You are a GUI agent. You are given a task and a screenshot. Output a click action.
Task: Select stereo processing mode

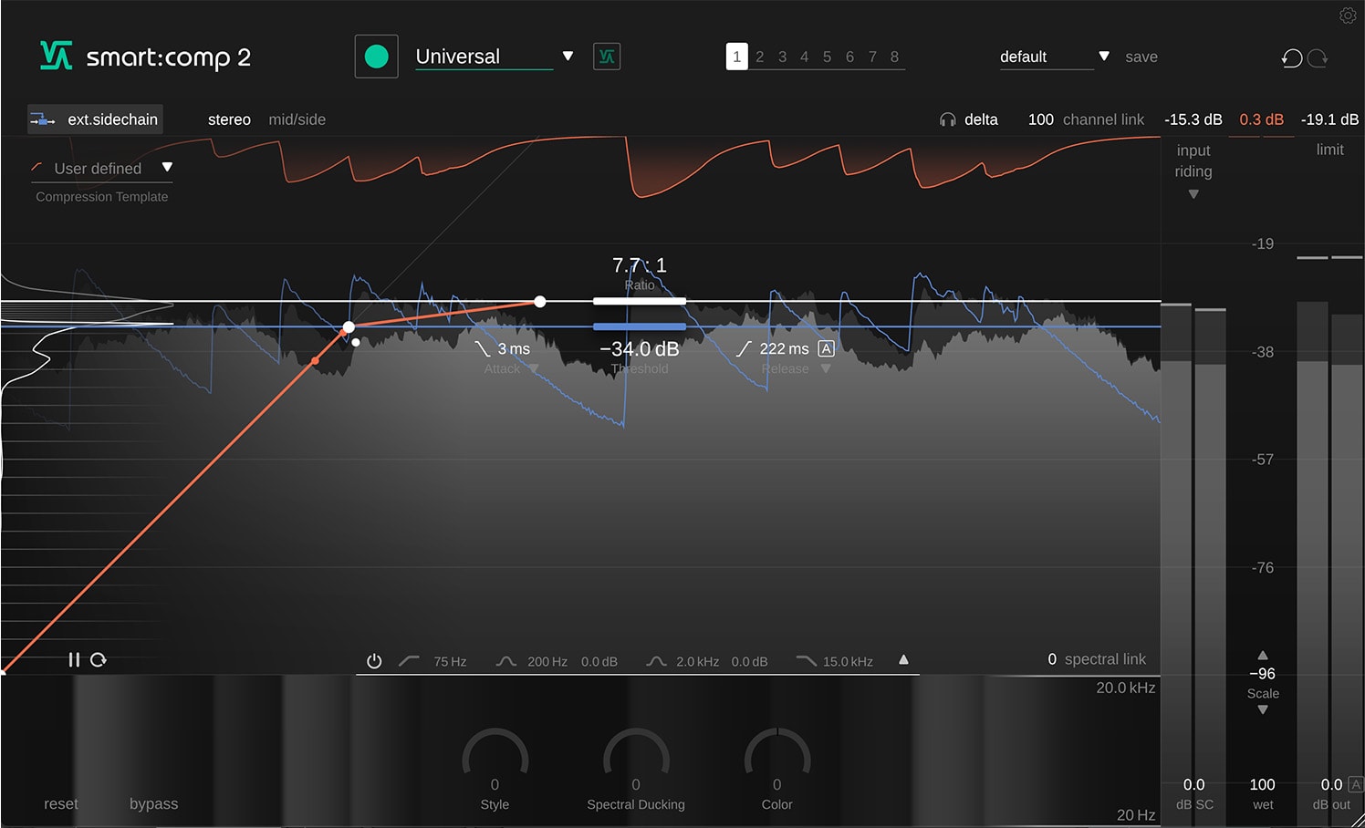[229, 119]
